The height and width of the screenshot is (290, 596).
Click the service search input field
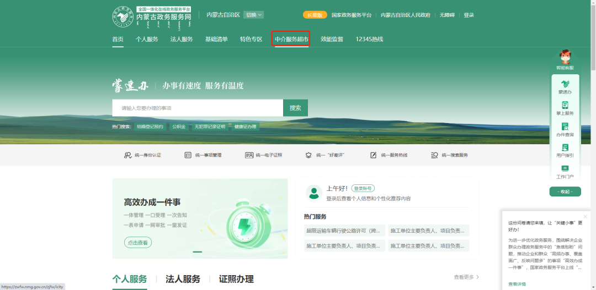198,108
